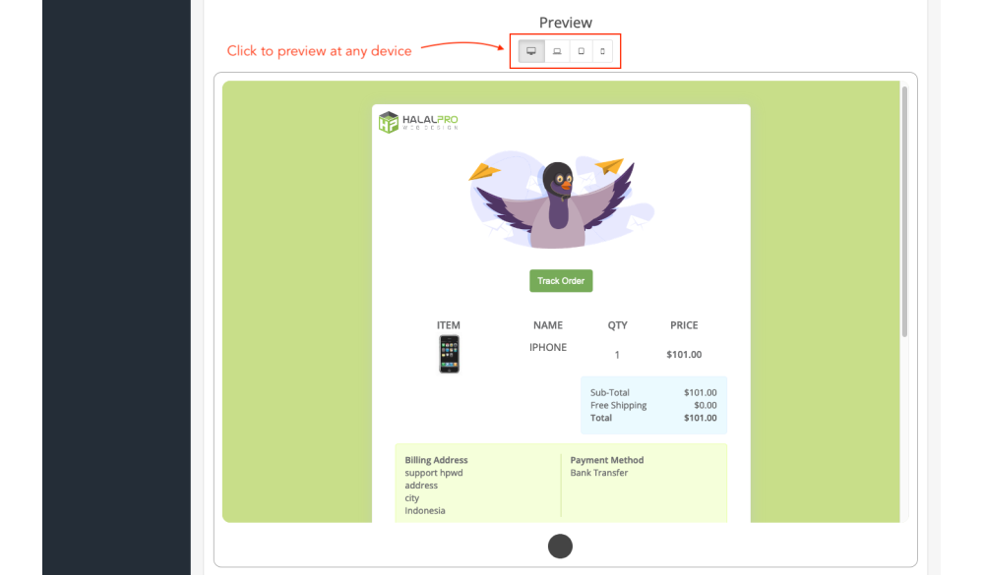The width and height of the screenshot is (984, 575).
Task: Switch preview to tablet device
Action: point(581,51)
